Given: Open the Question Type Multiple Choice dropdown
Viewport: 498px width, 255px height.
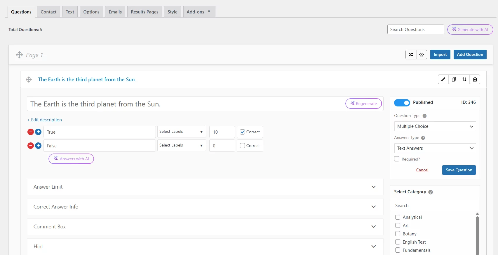Looking at the screenshot, I should [435, 126].
